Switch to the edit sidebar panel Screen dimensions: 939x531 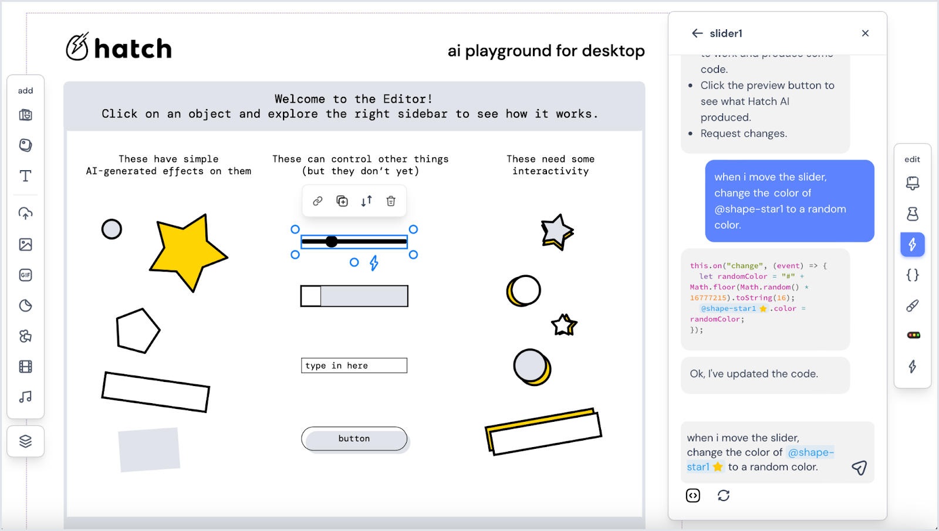click(912, 159)
